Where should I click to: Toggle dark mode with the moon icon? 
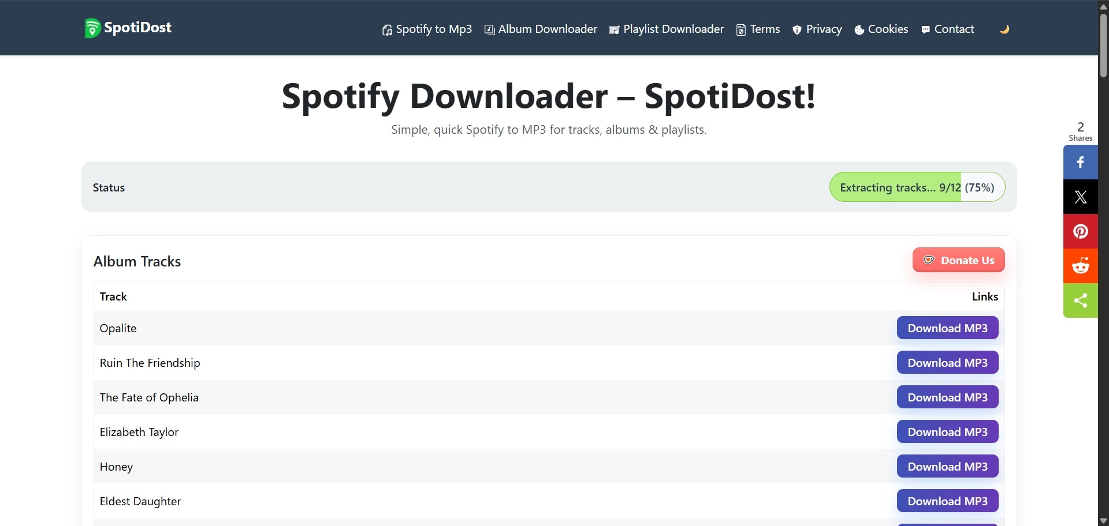click(x=1004, y=29)
